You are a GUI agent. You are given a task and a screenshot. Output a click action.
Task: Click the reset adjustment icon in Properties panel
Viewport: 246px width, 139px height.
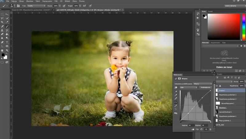tap(202, 129)
